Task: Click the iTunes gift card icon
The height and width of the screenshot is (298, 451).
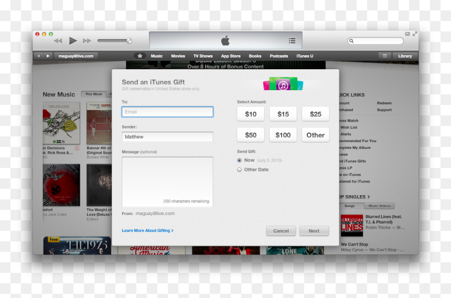Action: [x=283, y=84]
